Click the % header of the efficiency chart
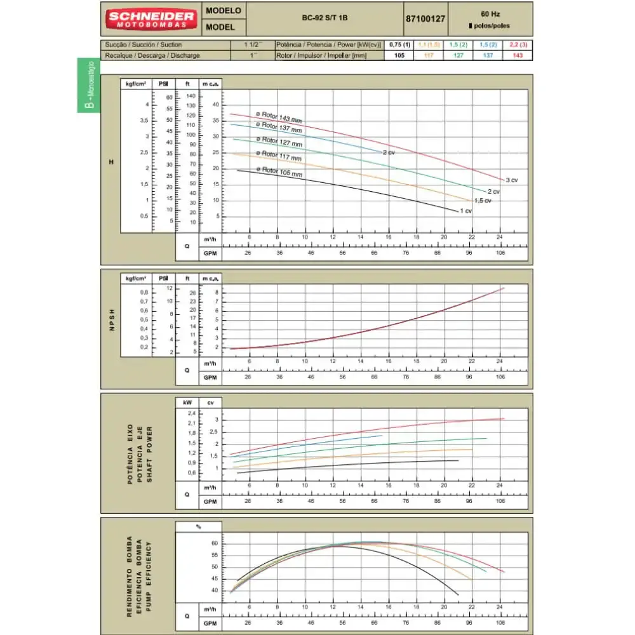The height and width of the screenshot is (635, 635). pyautogui.click(x=198, y=527)
